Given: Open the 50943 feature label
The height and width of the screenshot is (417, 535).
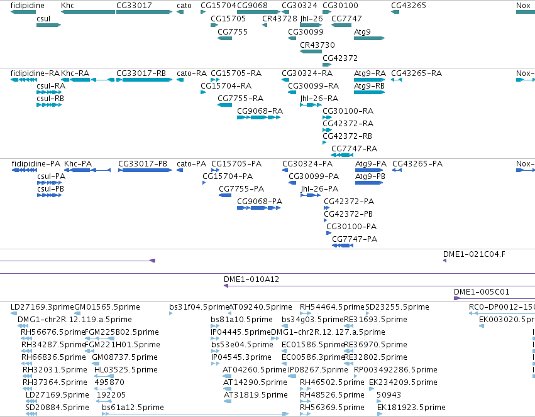Looking at the screenshot, I should tap(389, 395).
